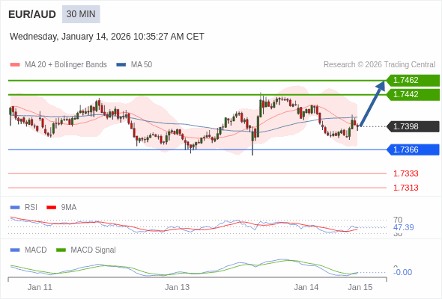Image resolution: width=442 pixels, height=299 pixels.
Task: Click the MA 50 blue legend swatch
Action: [121, 65]
